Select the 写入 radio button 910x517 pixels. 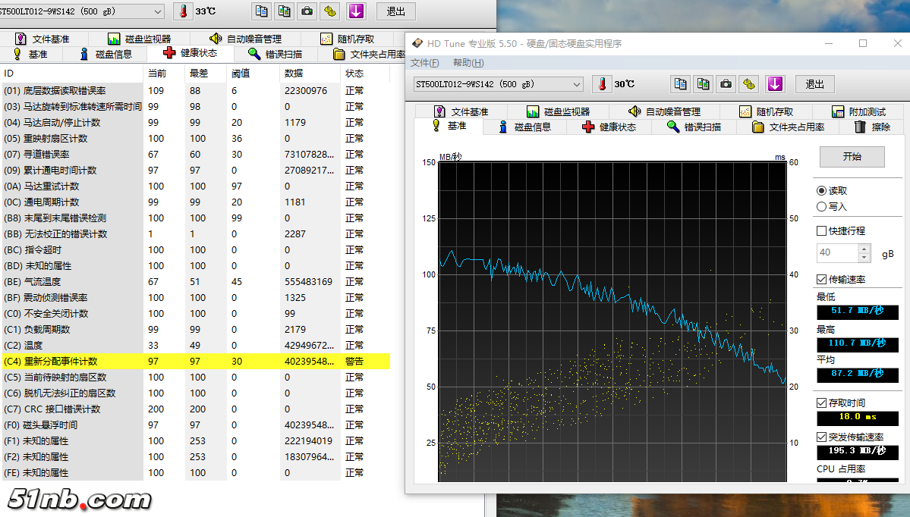point(821,206)
